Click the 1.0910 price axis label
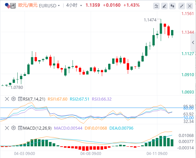 (188, 75)
